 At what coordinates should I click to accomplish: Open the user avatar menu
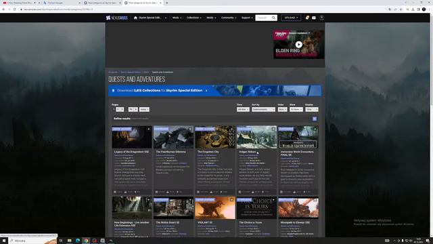[x=322, y=18]
